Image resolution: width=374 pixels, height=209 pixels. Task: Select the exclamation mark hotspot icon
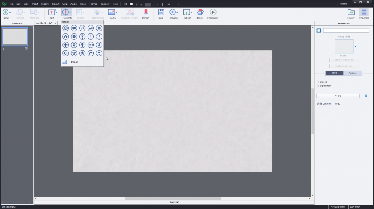click(99, 37)
